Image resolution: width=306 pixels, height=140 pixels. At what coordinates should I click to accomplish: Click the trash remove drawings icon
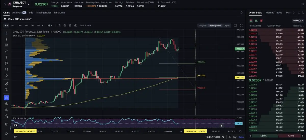click(6, 124)
